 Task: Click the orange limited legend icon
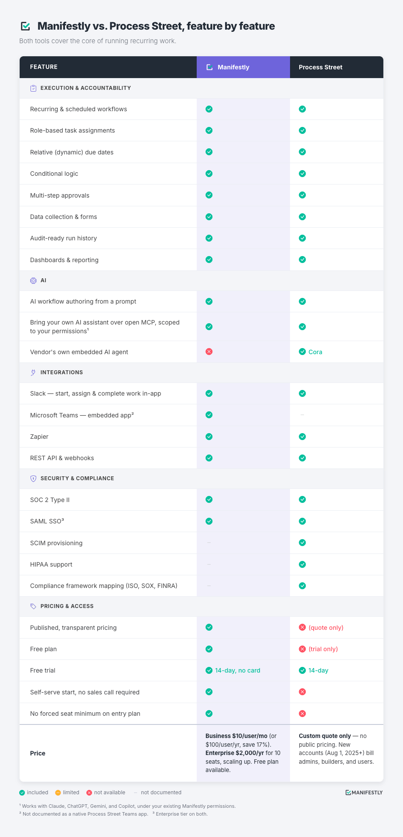(x=58, y=793)
